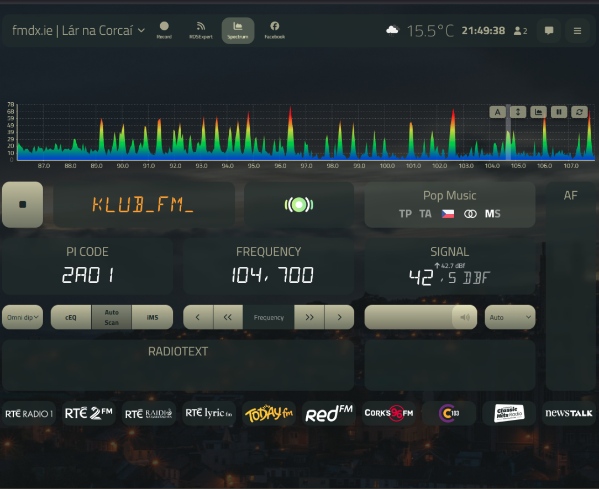Click the MS music/speech indicator
This screenshot has width=599, height=489.
click(492, 213)
